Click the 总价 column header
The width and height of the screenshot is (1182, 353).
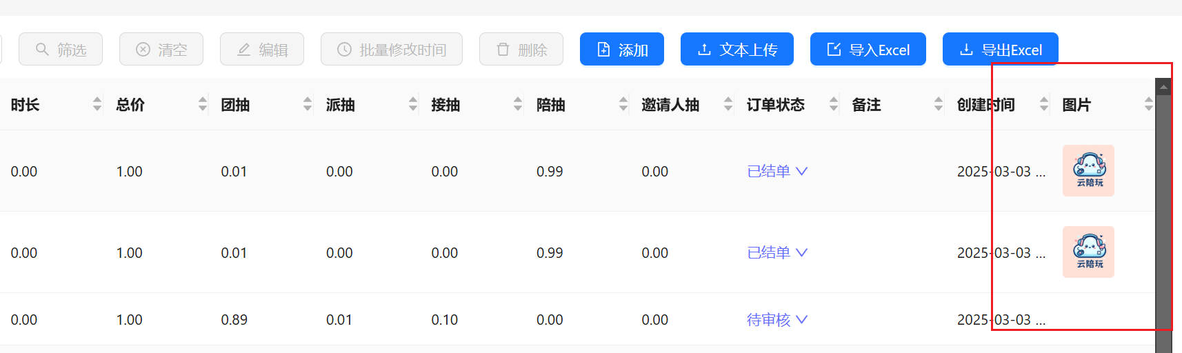130,105
